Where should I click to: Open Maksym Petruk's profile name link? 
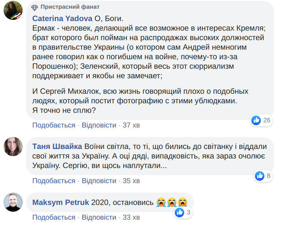pos(61,202)
